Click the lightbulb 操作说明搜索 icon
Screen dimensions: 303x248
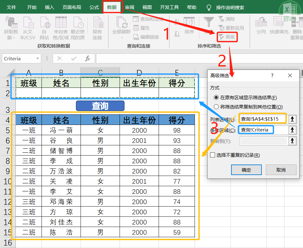pos(209,7)
